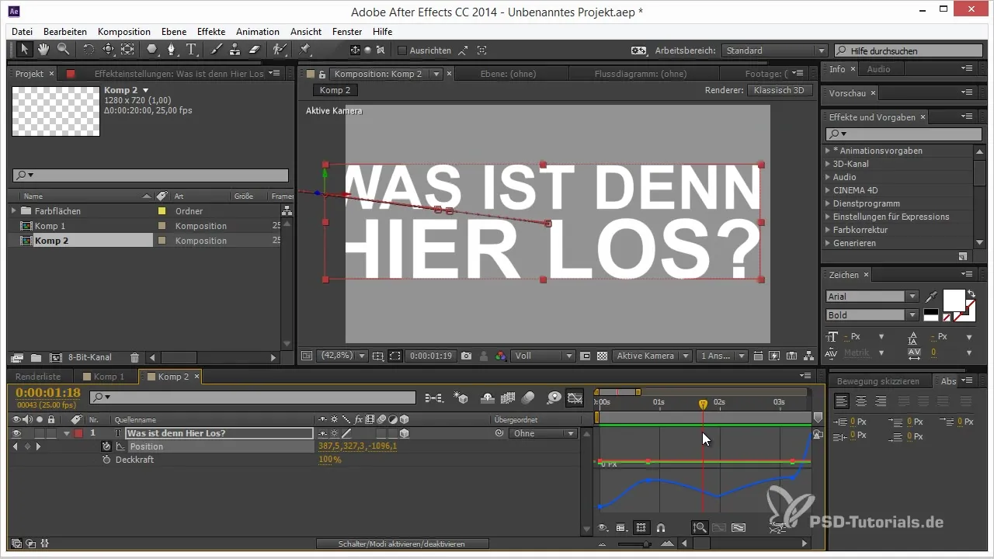Image resolution: width=994 pixels, height=559 pixels.
Task: Click the current time indicator in the timeline
Action: pos(703,404)
